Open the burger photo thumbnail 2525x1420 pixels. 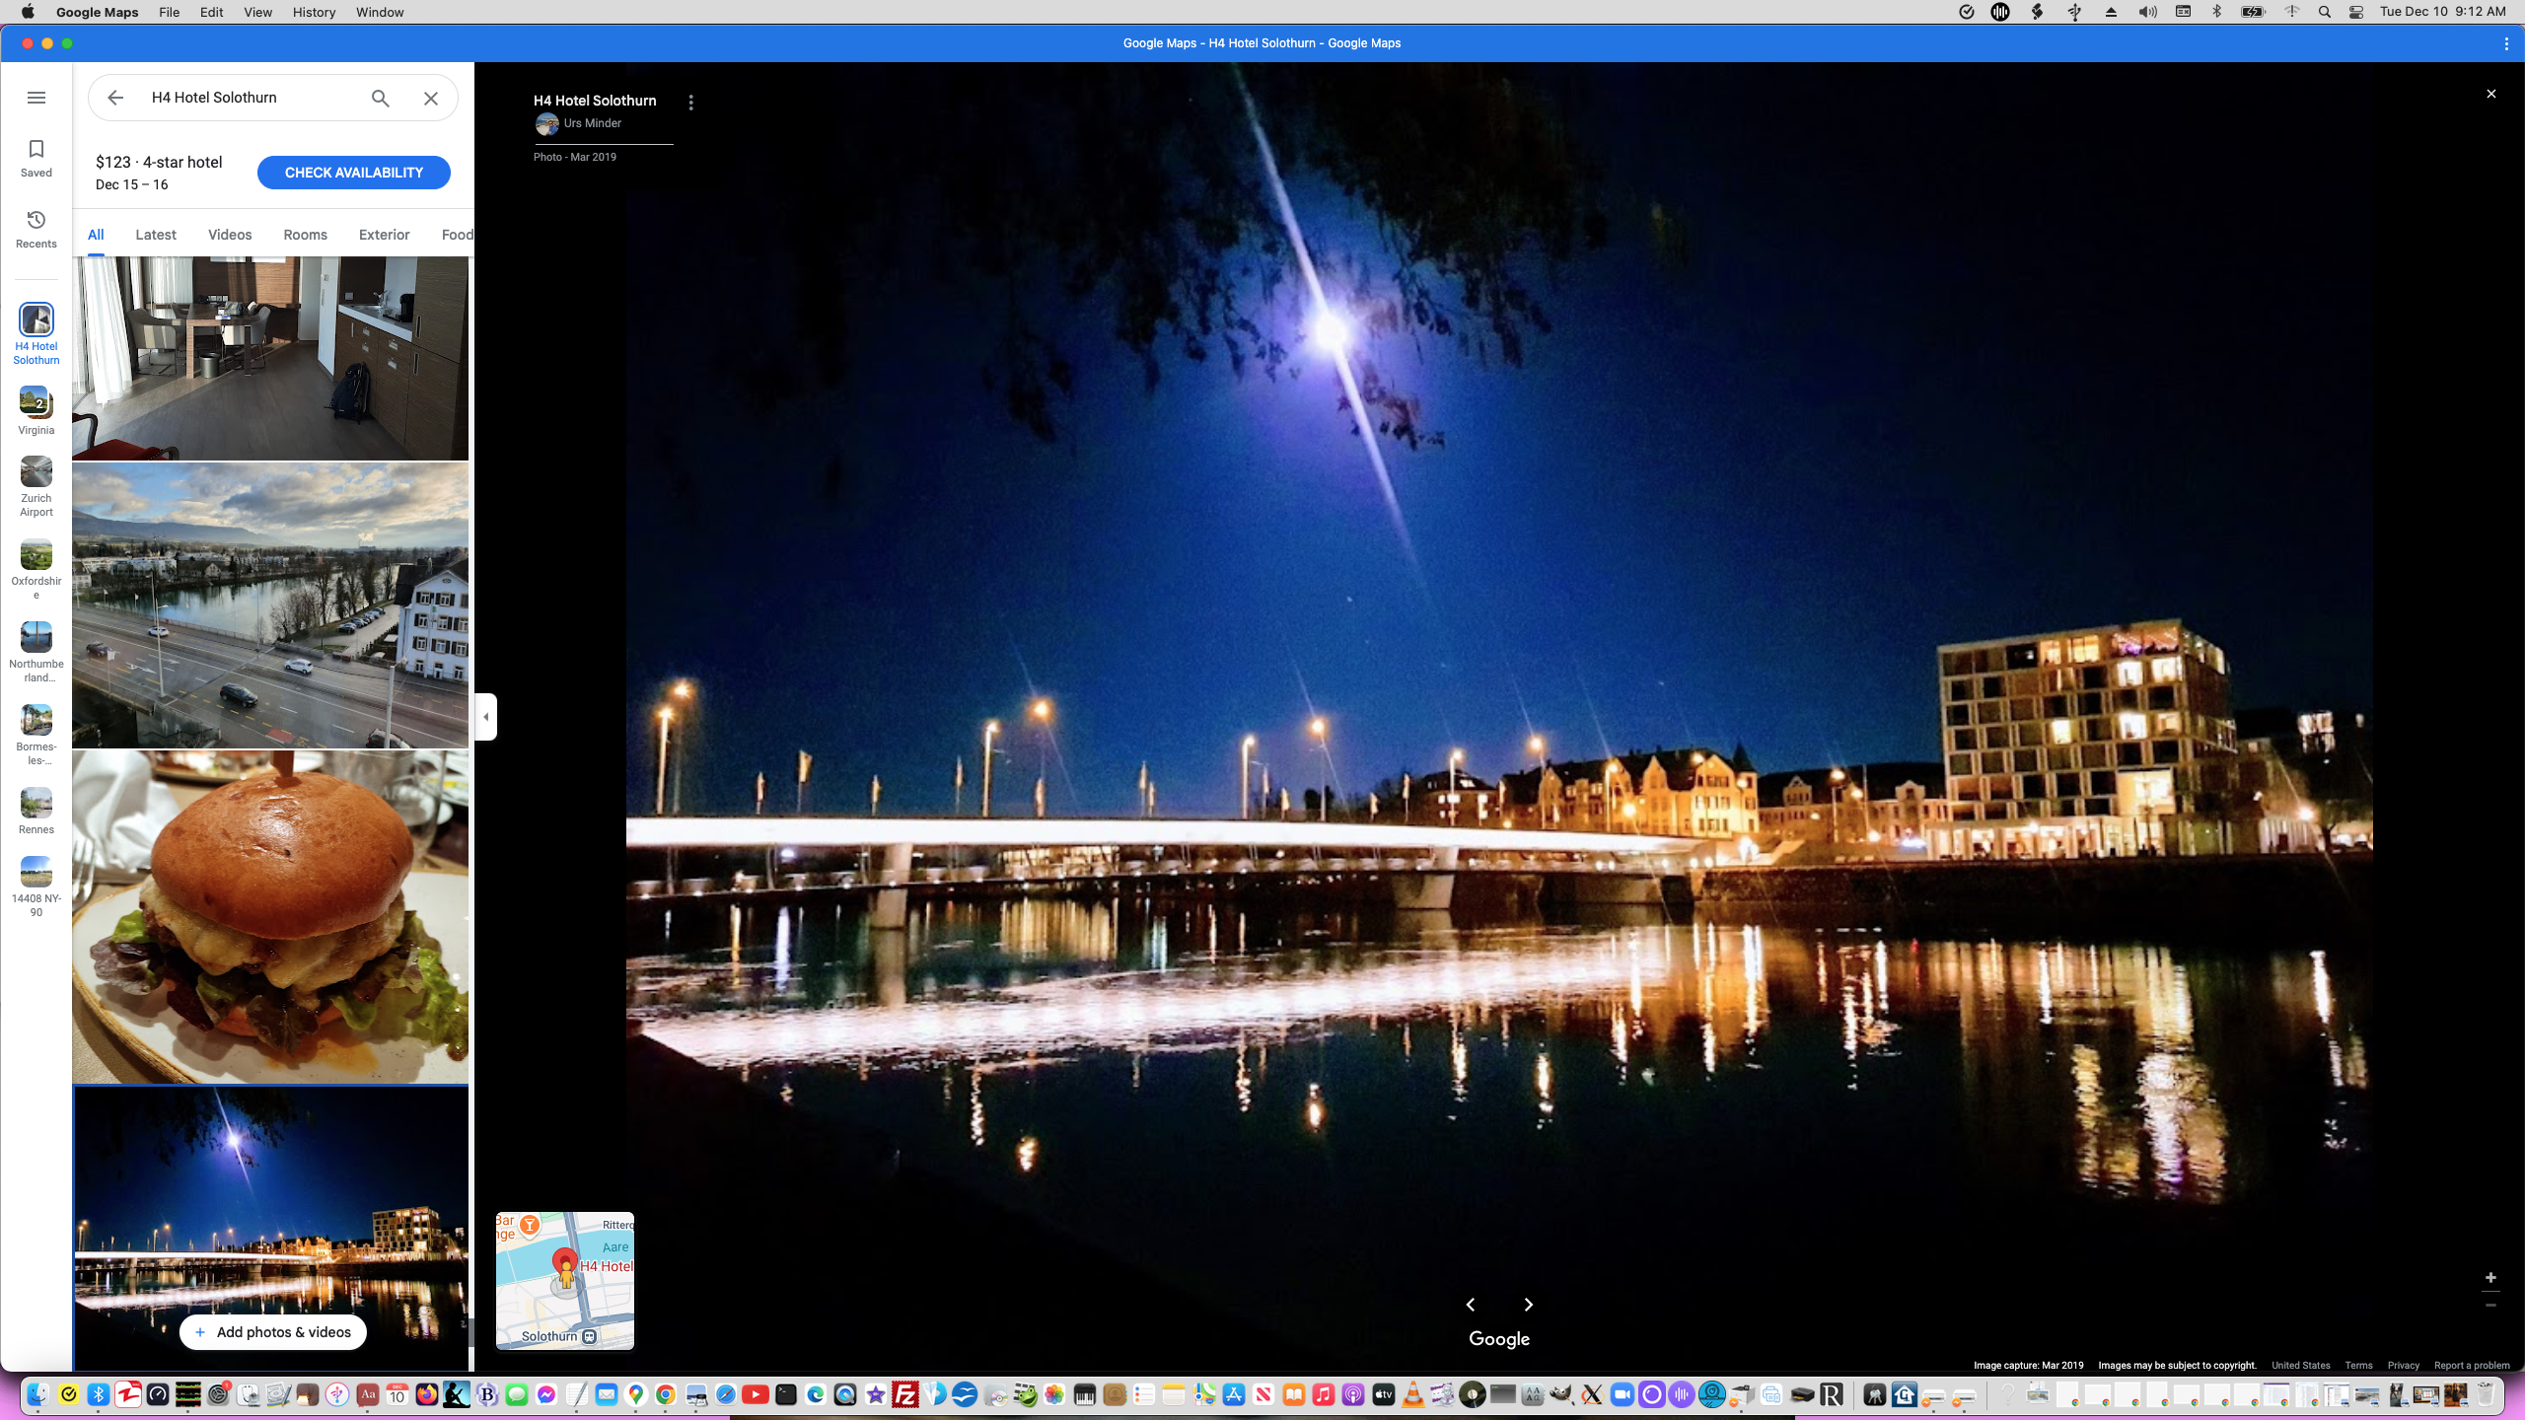tap(270, 917)
